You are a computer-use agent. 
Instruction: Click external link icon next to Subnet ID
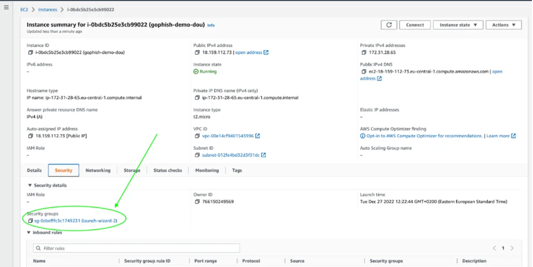point(263,155)
